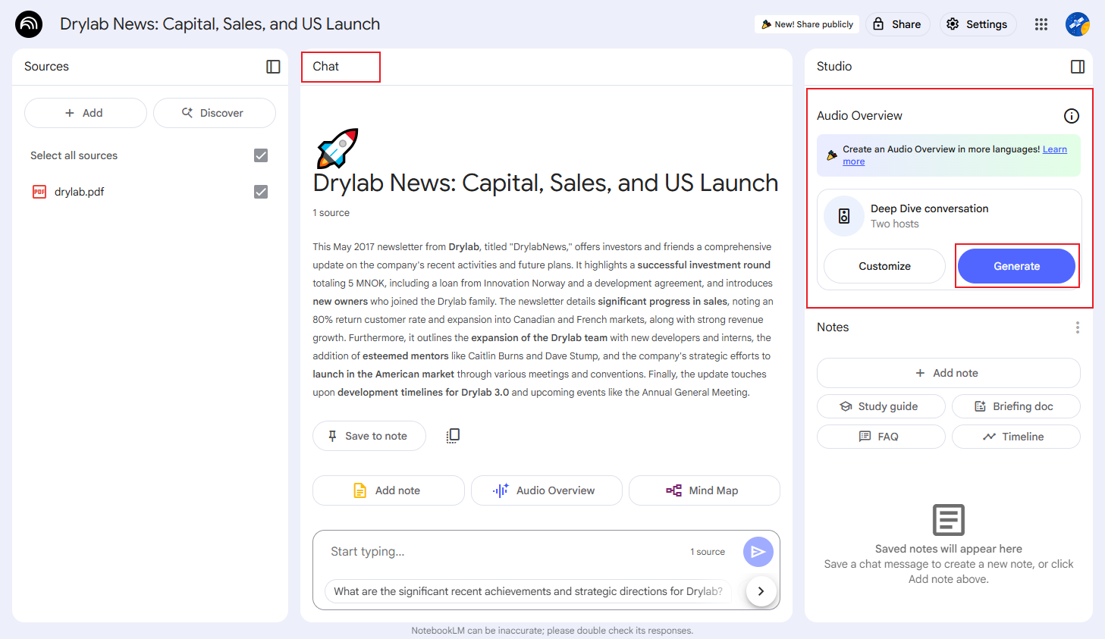
Task: Open the Mind Map
Action: (704, 490)
